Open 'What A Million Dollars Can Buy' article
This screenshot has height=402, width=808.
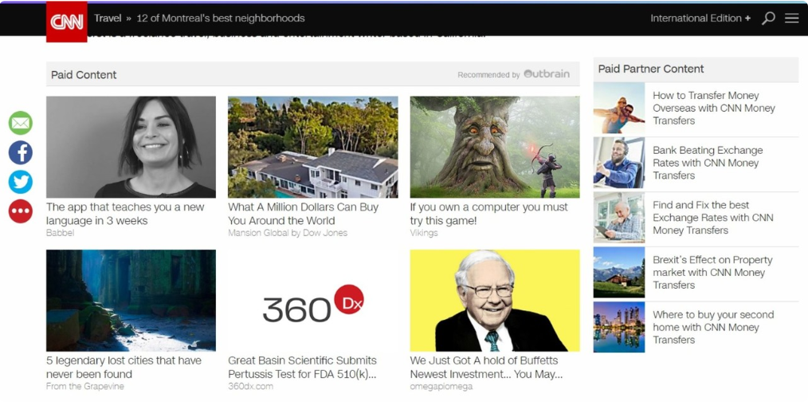tap(304, 214)
